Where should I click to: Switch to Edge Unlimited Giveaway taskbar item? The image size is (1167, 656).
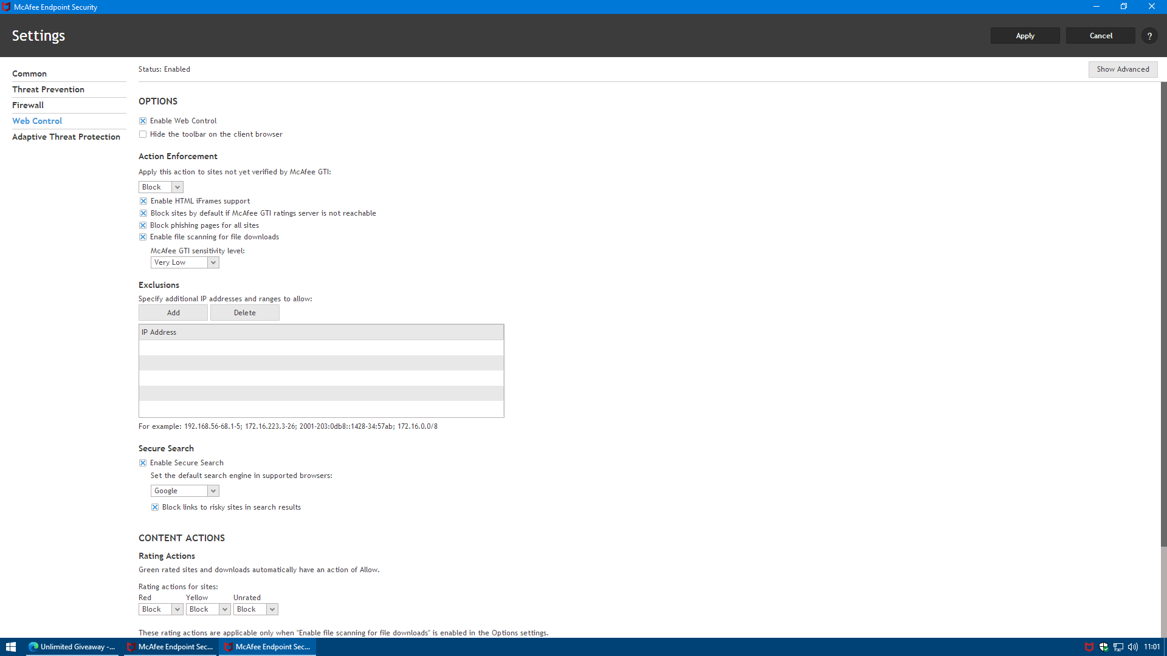[72, 647]
